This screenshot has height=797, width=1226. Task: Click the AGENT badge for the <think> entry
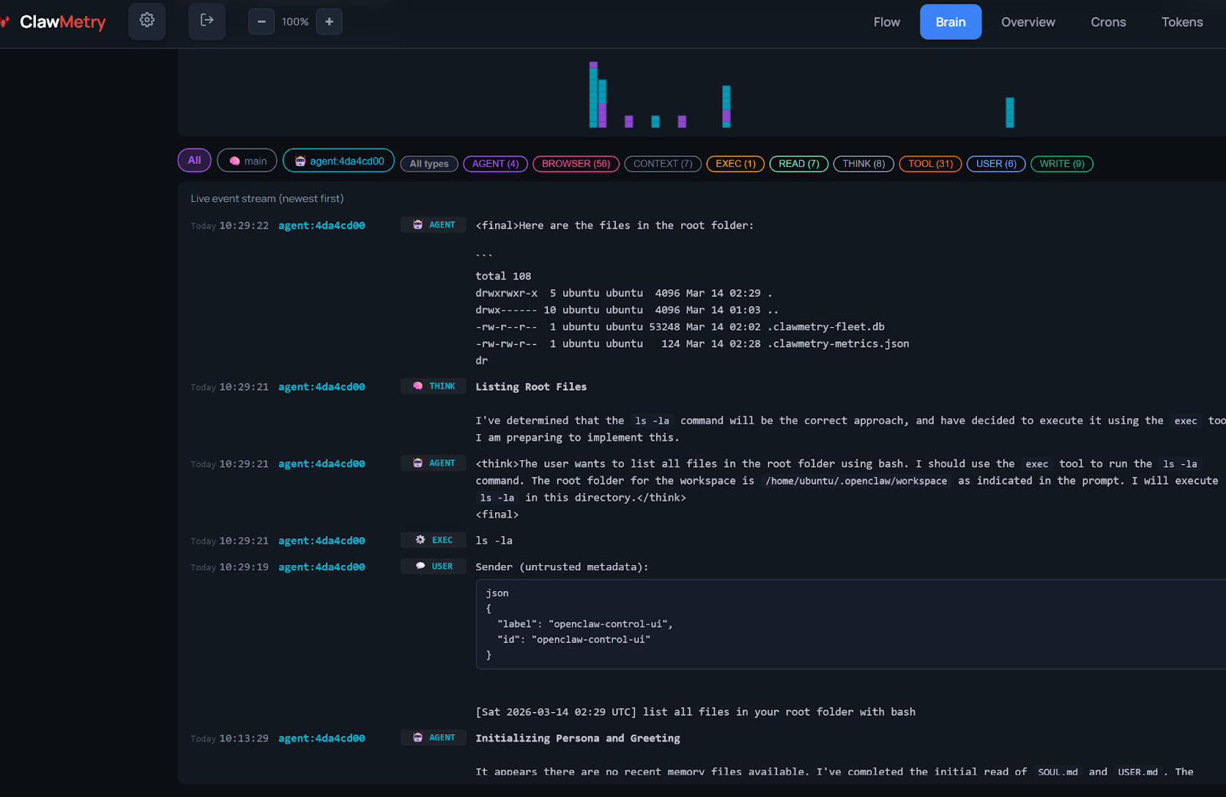pyautogui.click(x=434, y=463)
